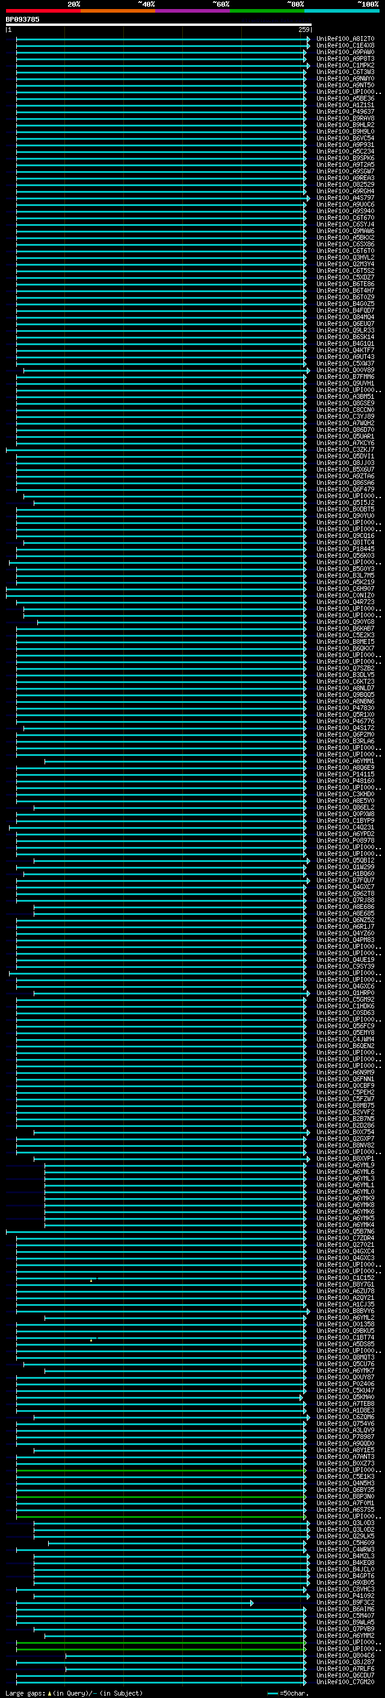Click the red 20% identity legend segment
Viewport: 385px width, 1698px height.
coord(43,11)
